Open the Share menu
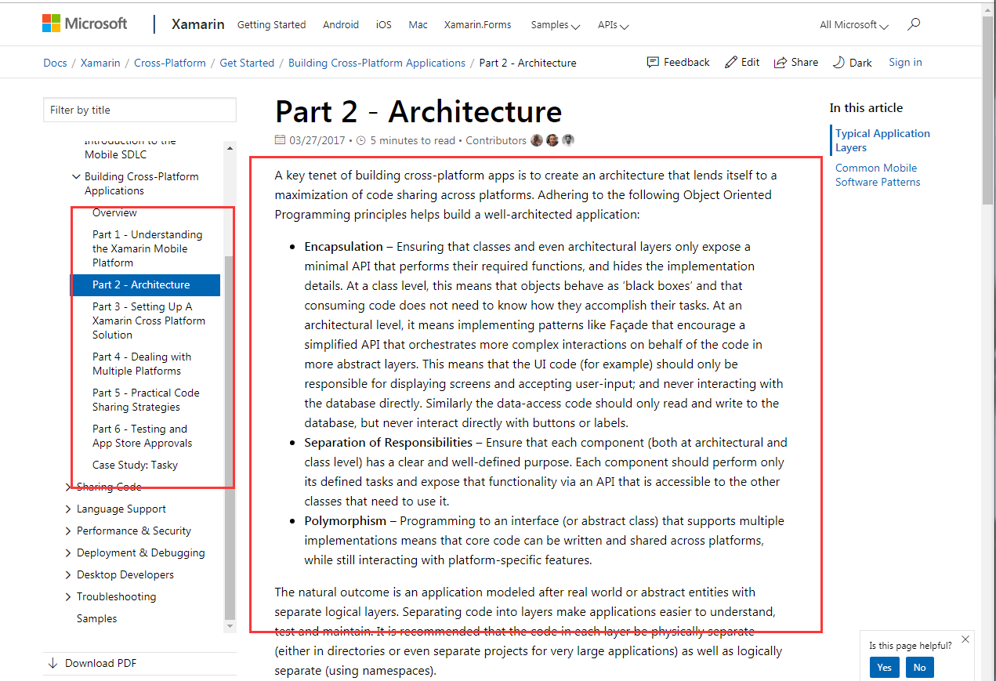 click(x=795, y=62)
